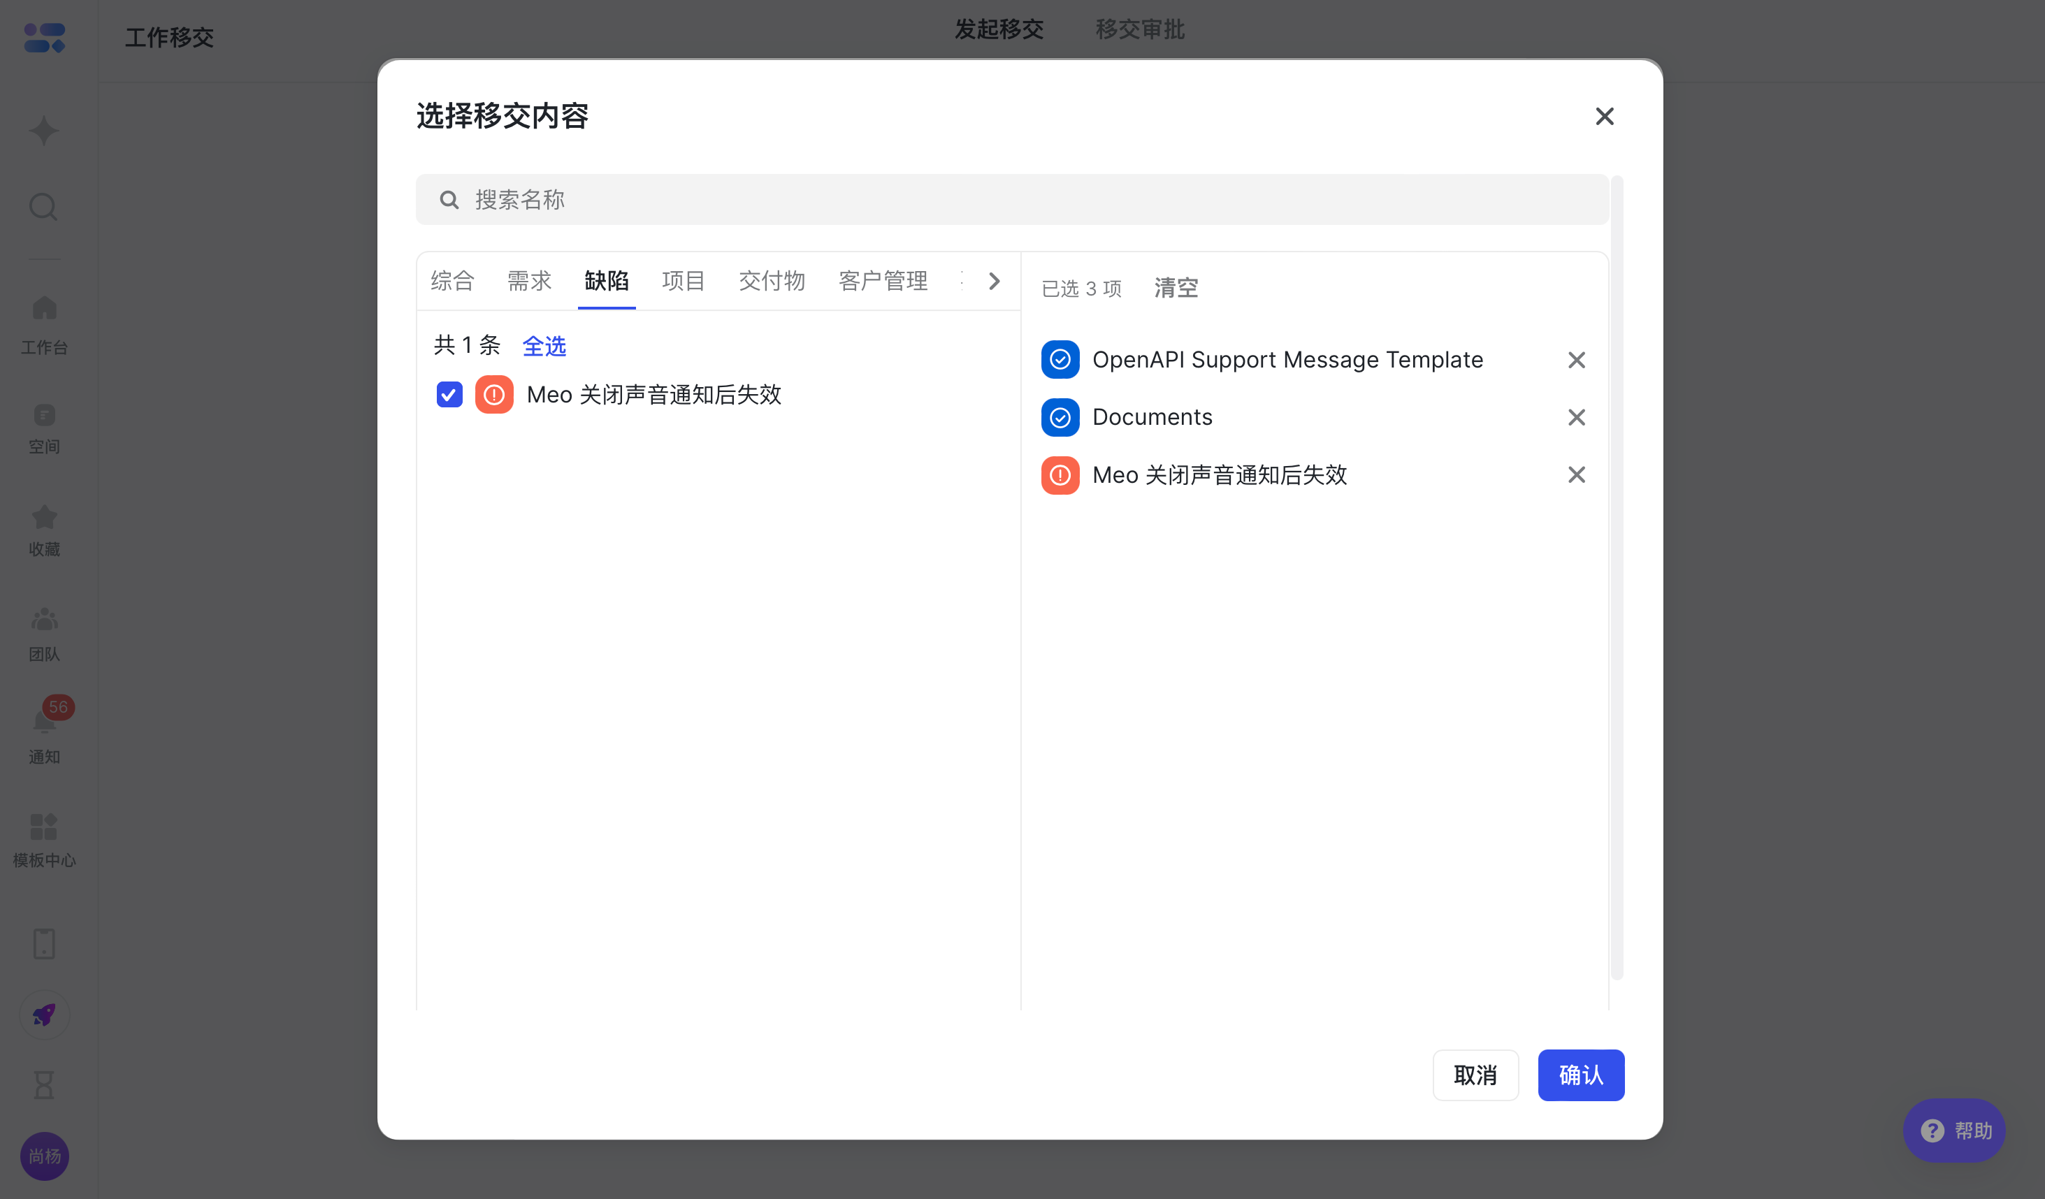Image resolution: width=2045 pixels, height=1199 pixels.
Task: Switch to the 综合 tab
Action: click(x=452, y=281)
